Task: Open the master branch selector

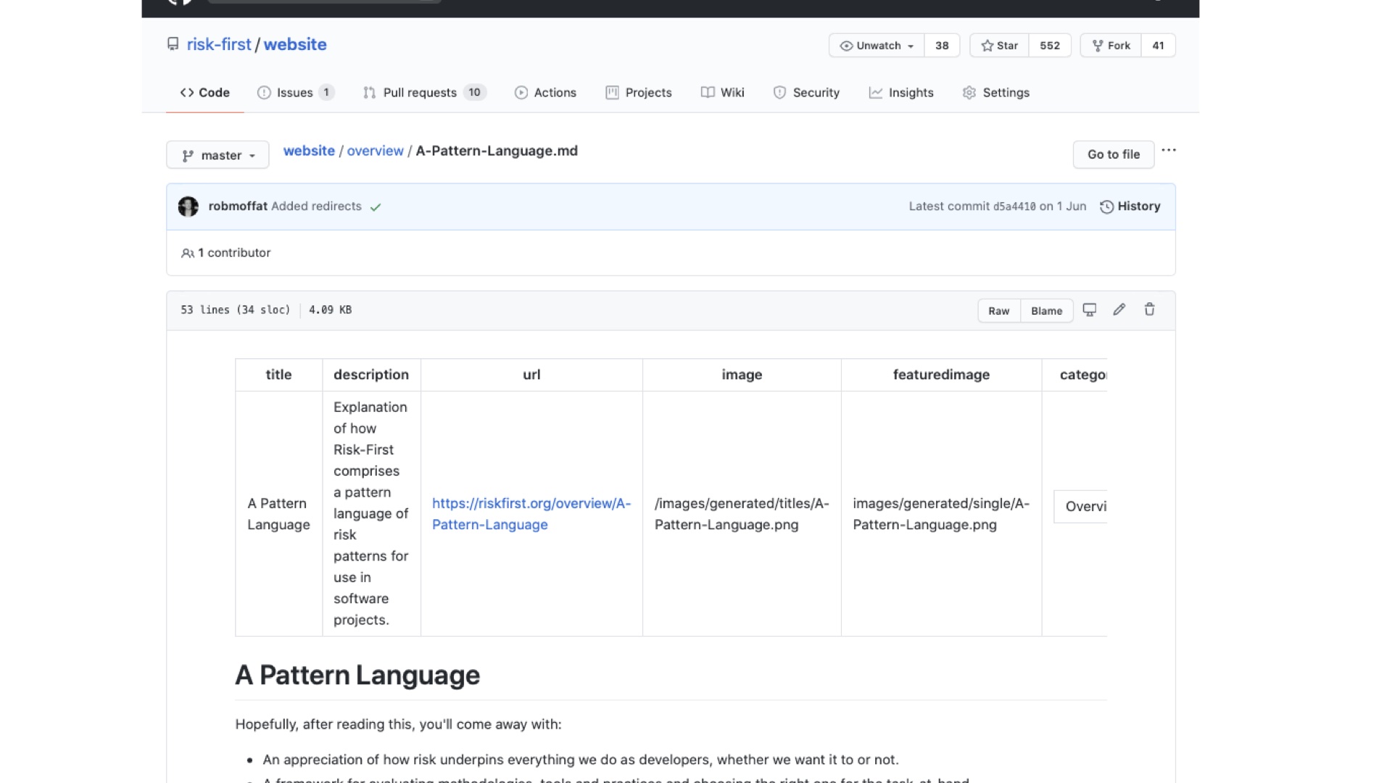Action: pyautogui.click(x=217, y=155)
